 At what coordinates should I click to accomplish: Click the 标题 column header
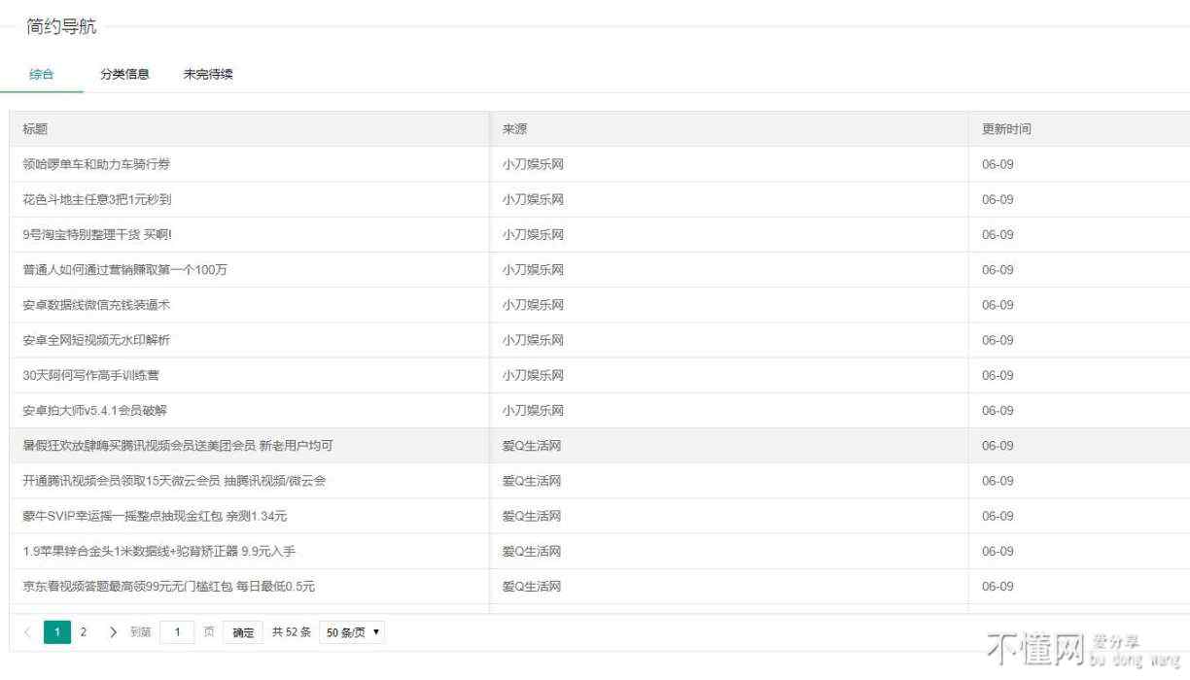click(35, 129)
